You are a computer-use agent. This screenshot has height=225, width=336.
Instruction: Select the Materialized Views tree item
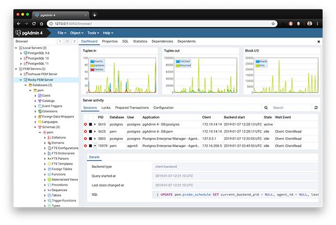click(66, 179)
